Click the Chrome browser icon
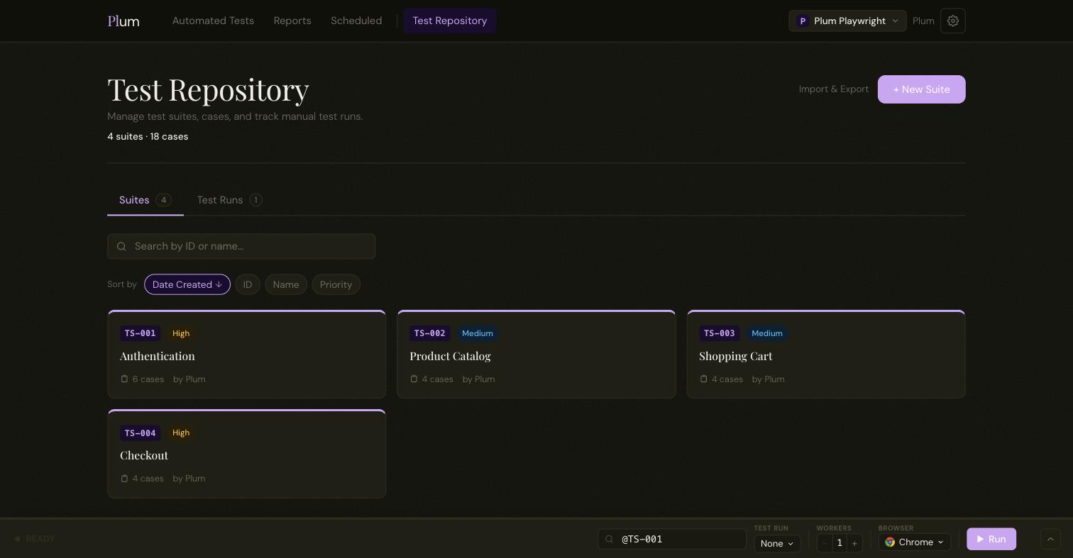 point(890,542)
